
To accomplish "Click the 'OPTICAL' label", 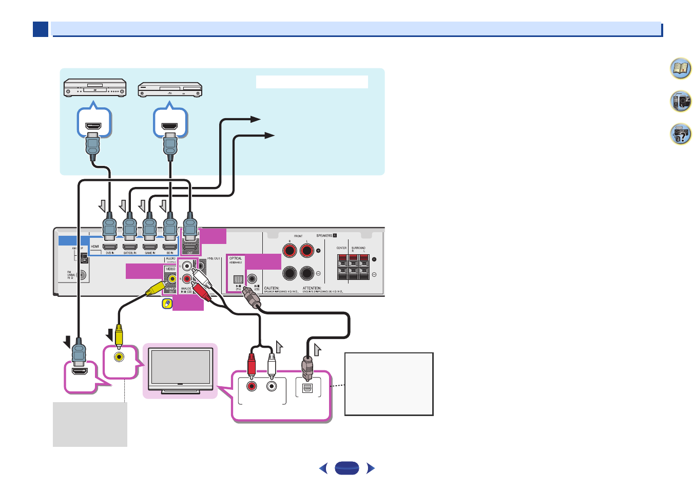I will pyautogui.click(x=236, y=258).
